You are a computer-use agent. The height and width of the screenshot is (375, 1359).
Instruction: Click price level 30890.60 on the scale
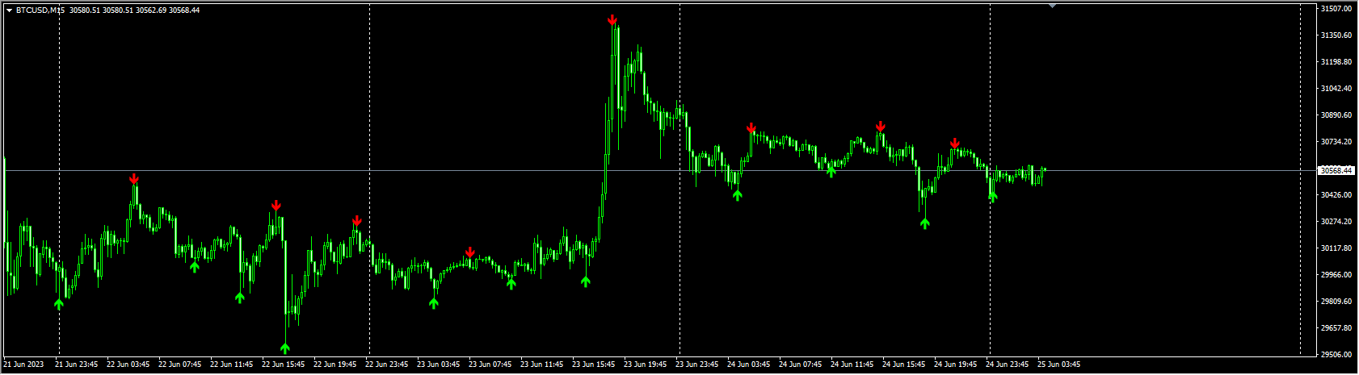tap(1336, 115)
